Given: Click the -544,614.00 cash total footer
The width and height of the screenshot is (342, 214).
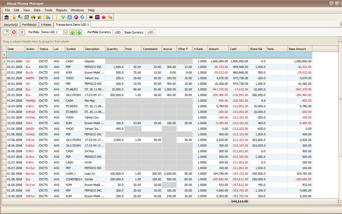Looking at the screenshot, I should [239, 201].
